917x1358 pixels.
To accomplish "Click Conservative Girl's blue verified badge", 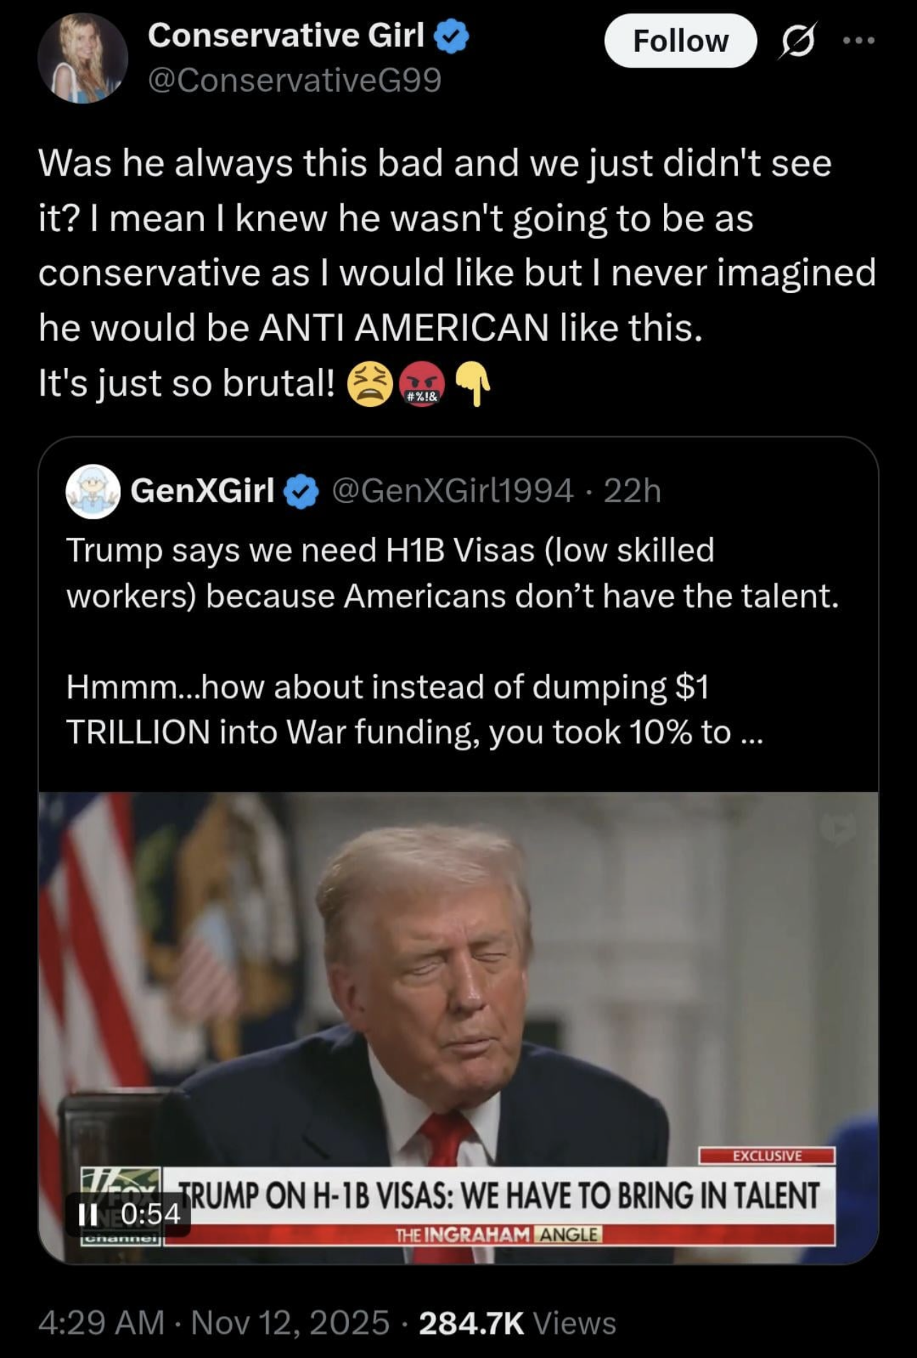I will click(451, 36).
